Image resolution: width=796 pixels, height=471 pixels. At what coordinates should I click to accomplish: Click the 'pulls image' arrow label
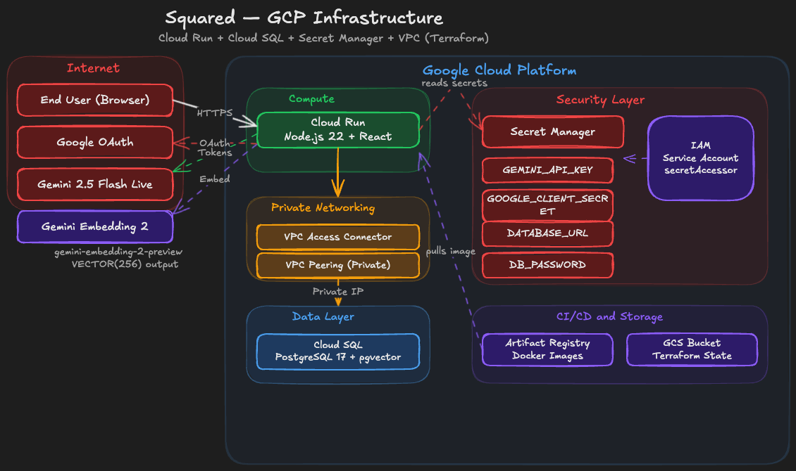[451, 251]
